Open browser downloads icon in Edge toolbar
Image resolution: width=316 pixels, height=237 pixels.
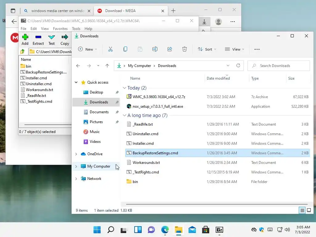204,22
